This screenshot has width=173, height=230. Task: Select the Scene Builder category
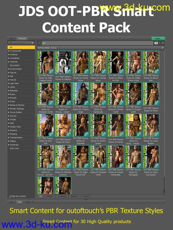[16, 112]
